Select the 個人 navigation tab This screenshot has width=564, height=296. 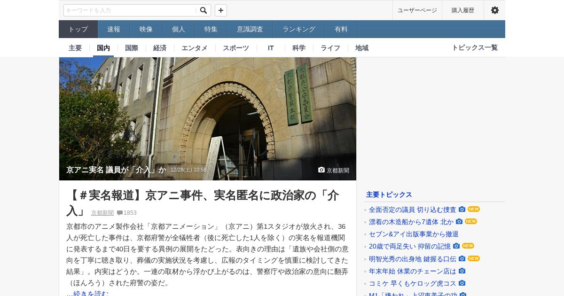pyautogui.click(x=179, y=29)
